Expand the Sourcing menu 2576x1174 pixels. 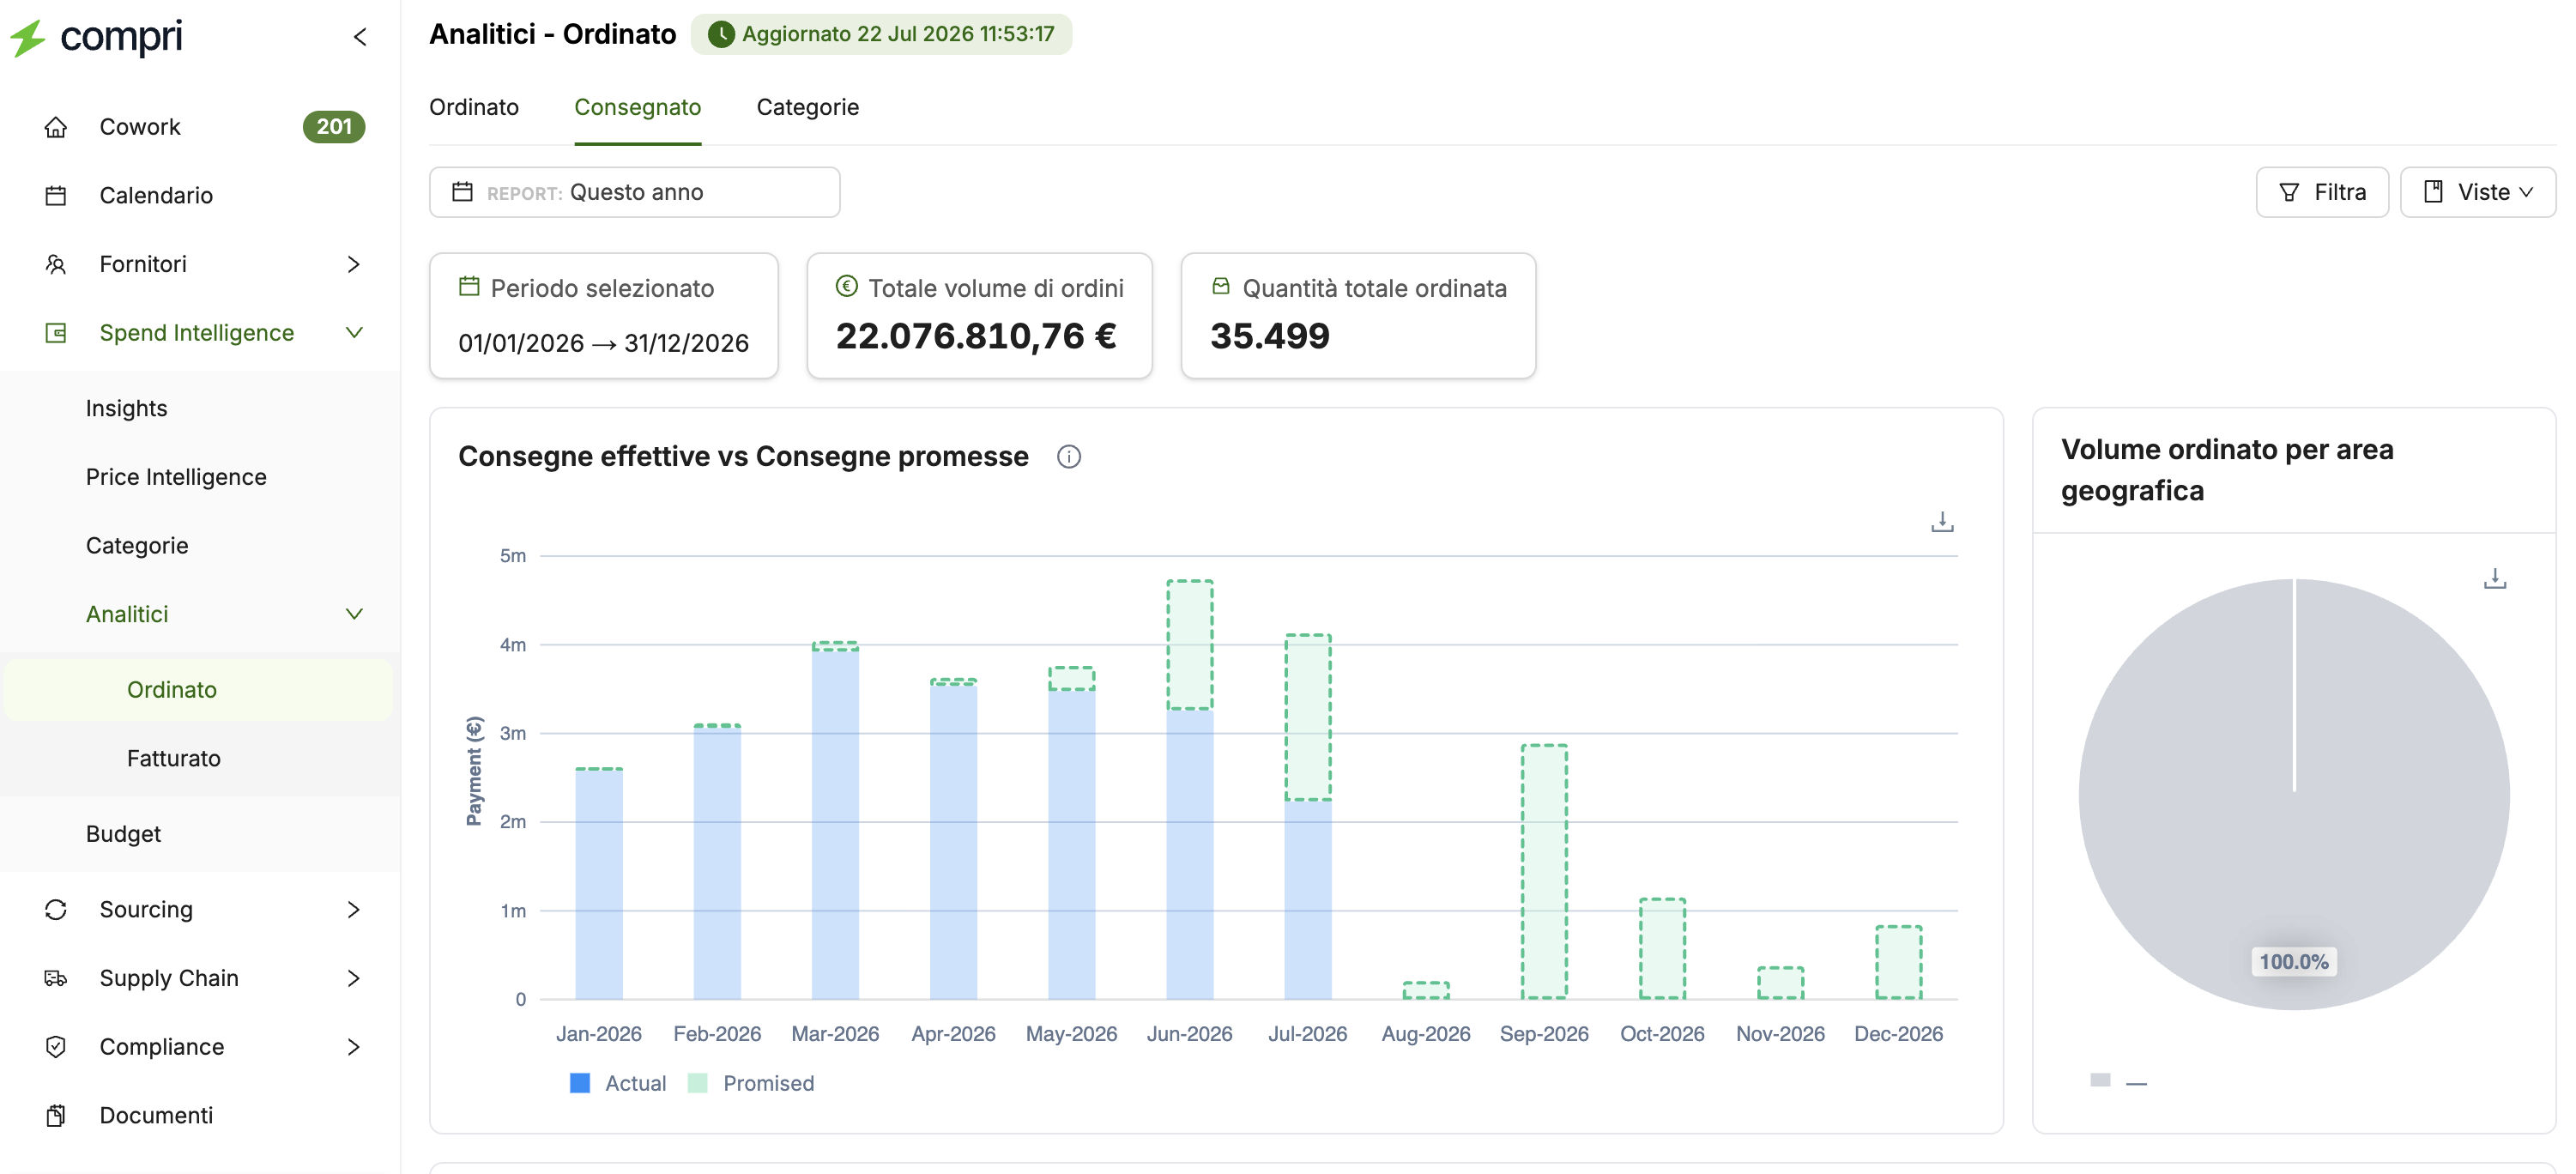tap(353, 909)
